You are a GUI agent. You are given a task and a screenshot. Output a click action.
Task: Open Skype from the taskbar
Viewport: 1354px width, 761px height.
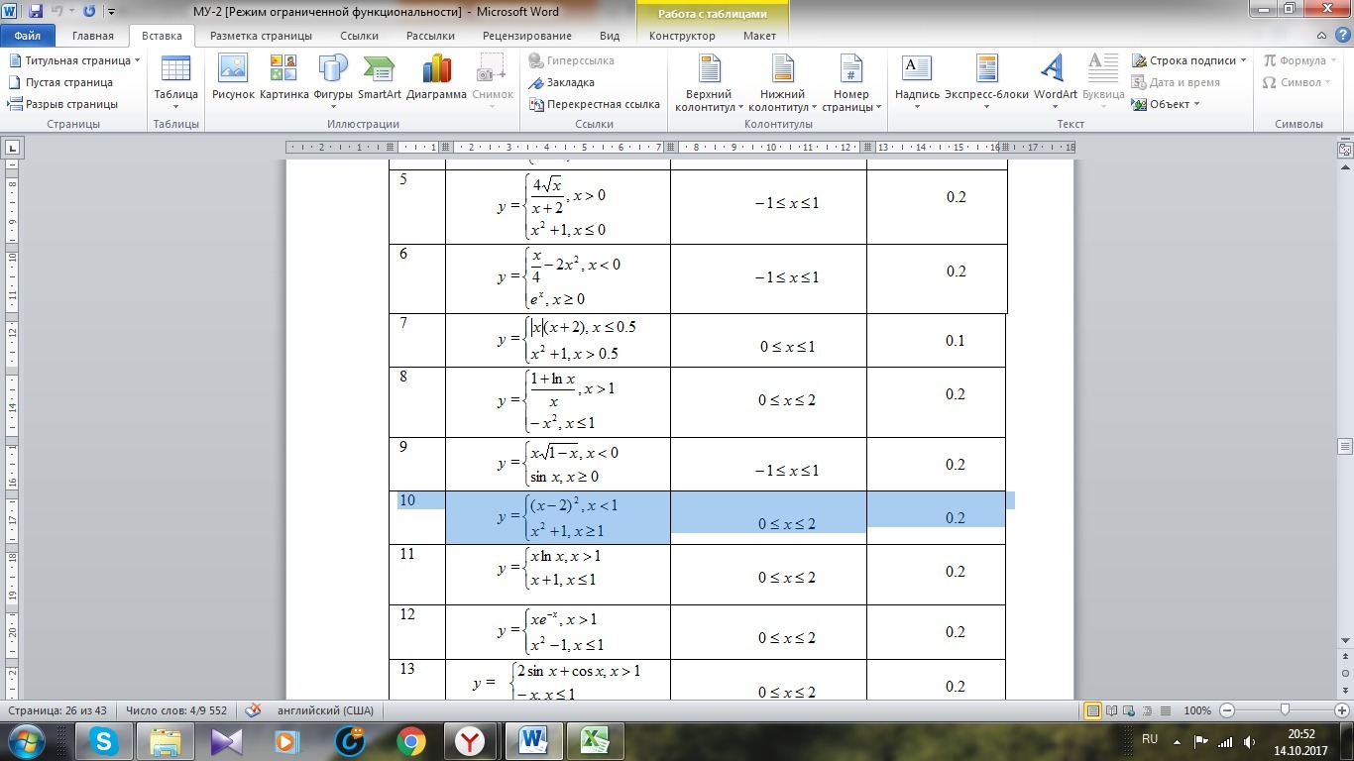click(x=103, y=740)
